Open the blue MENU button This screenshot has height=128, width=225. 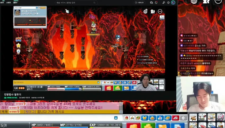click(127, 88)
